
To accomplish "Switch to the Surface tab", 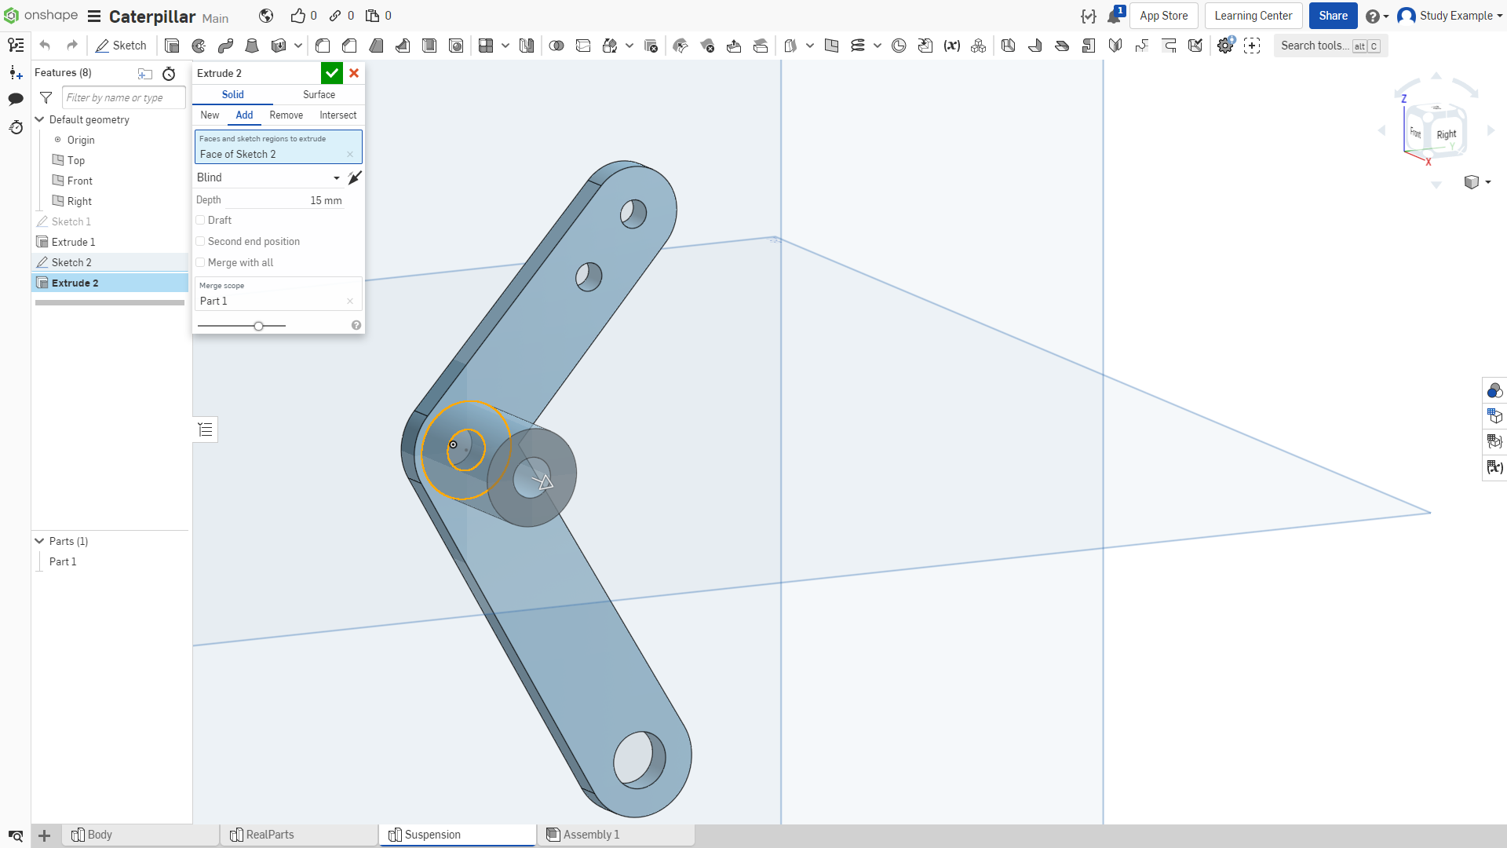I will 319,94.
